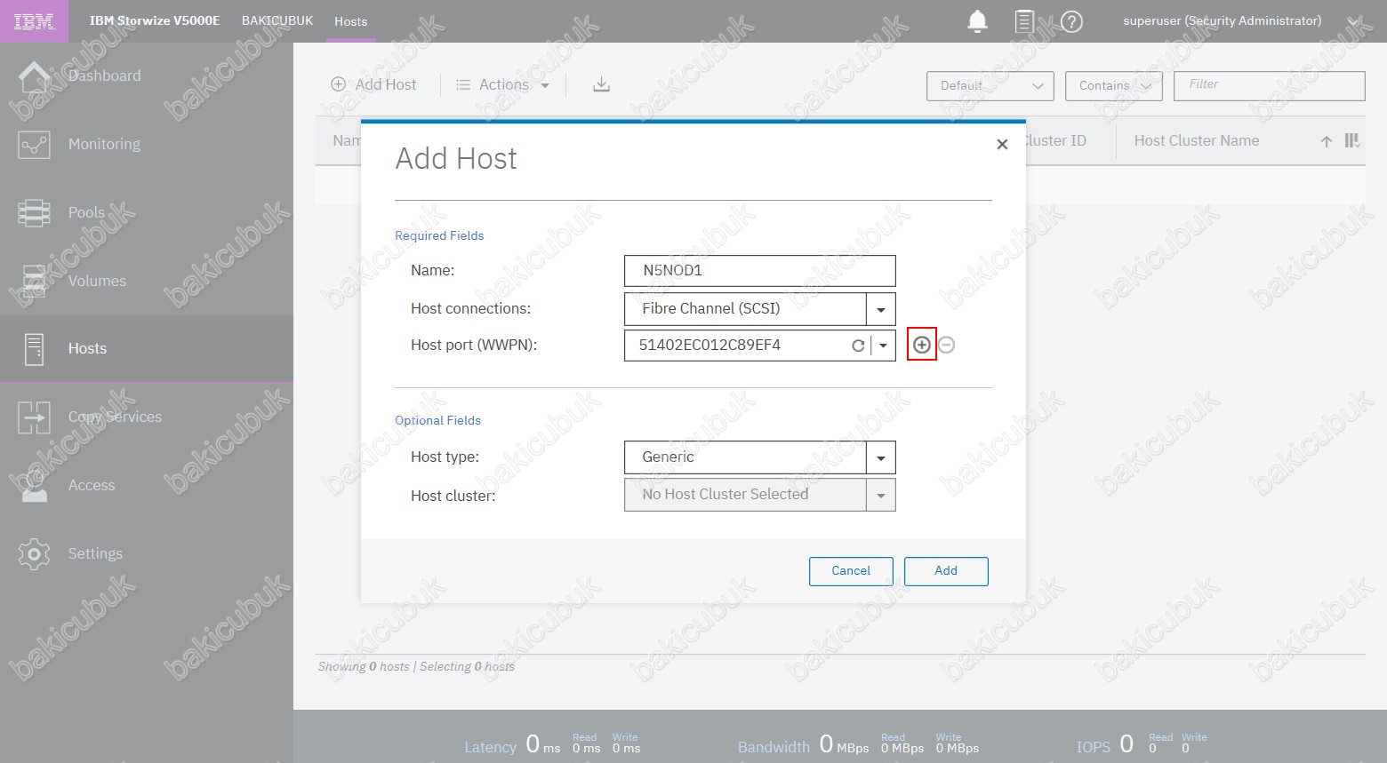The width and height of the screenshot is (1387, 763).
Task: Click the Cancel button
Action: (851, 571)
